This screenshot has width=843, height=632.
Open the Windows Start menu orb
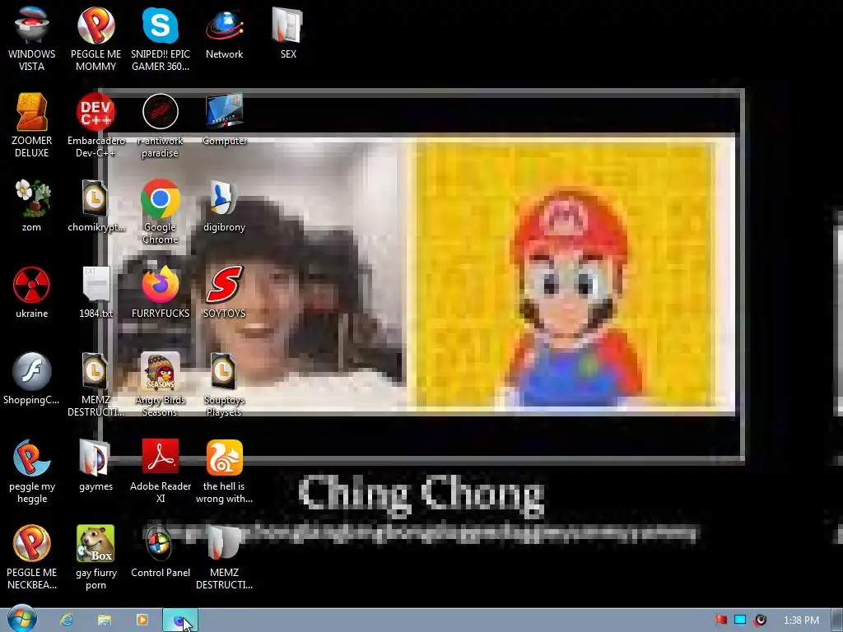(x=22, y=619)
